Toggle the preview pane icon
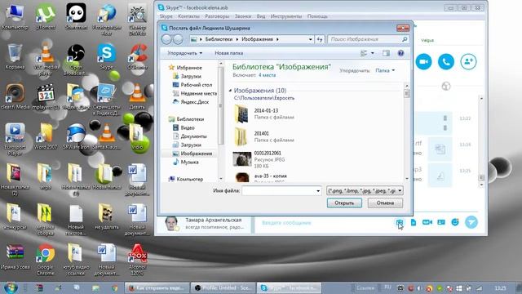Image resolution: width=522 pixels, height=294 pixels. [x=386, y=53]
